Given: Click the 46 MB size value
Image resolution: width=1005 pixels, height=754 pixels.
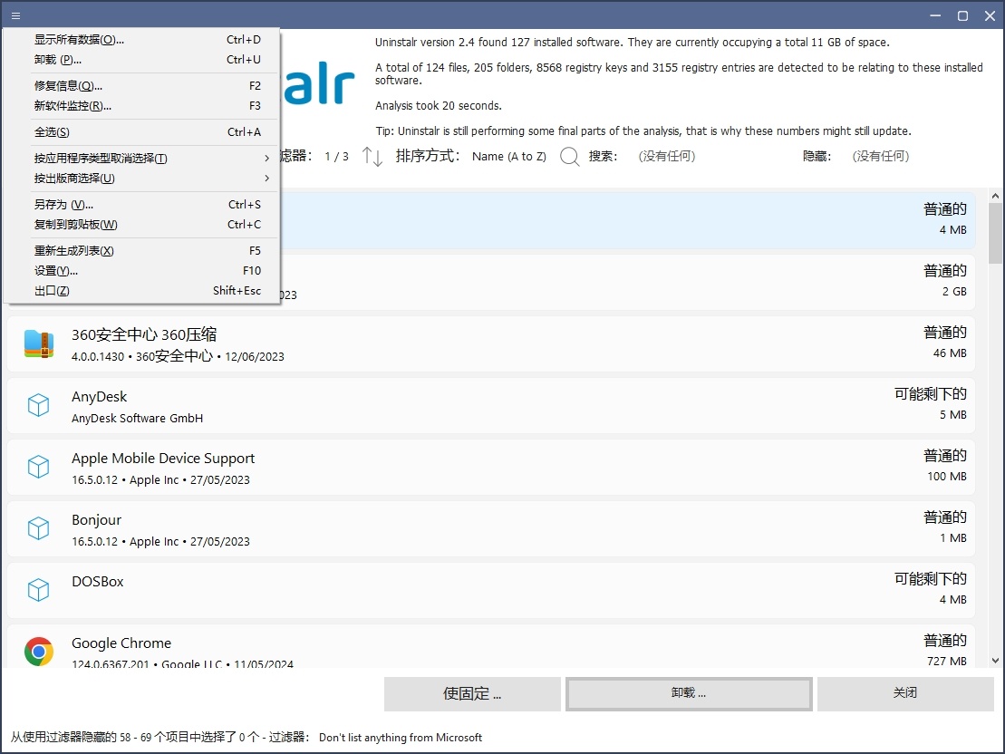Looking at the screenshot, I should (x=950, y=353).
